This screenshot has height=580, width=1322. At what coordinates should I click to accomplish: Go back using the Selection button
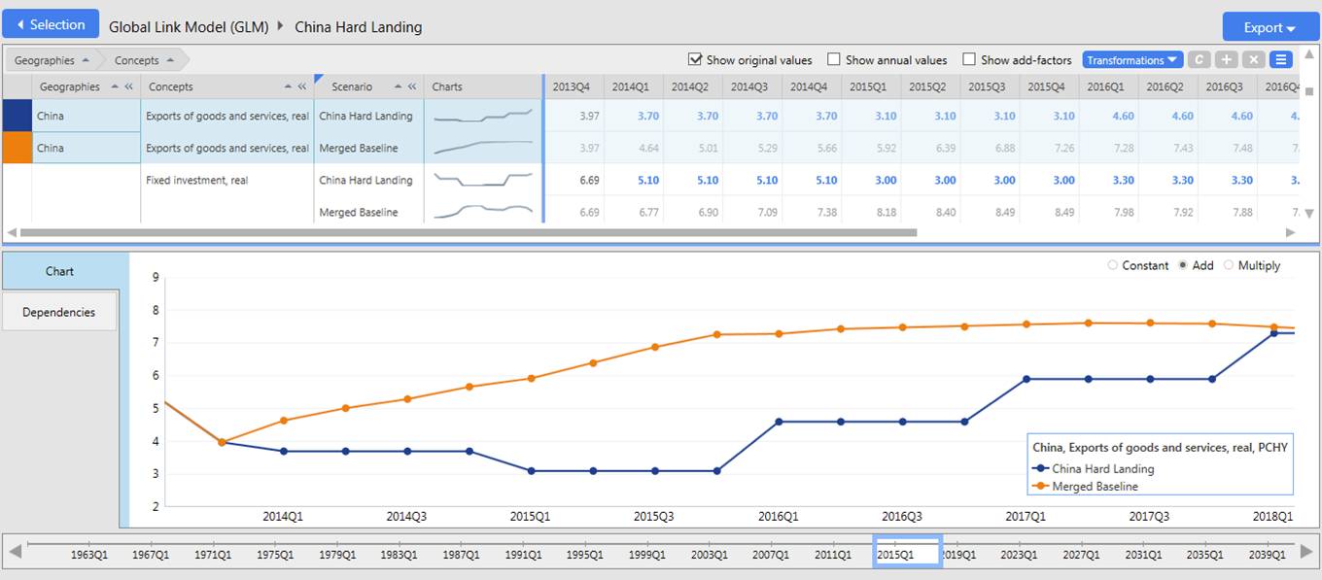click(51, 24)
